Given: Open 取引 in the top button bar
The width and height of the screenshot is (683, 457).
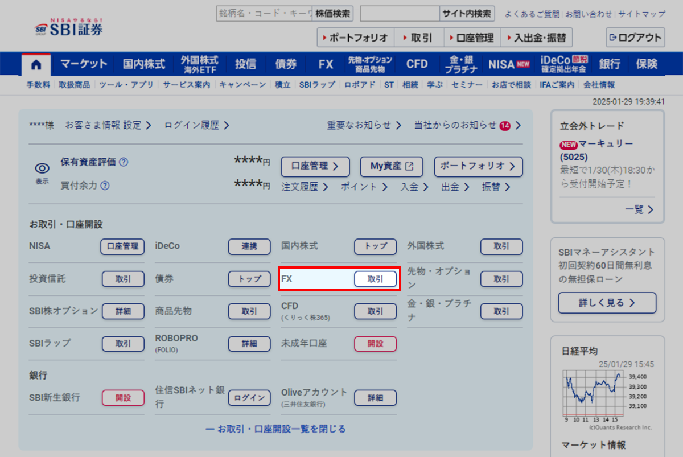Looking at the screenshot, I should pyautogui.click(x=418, y=38).
